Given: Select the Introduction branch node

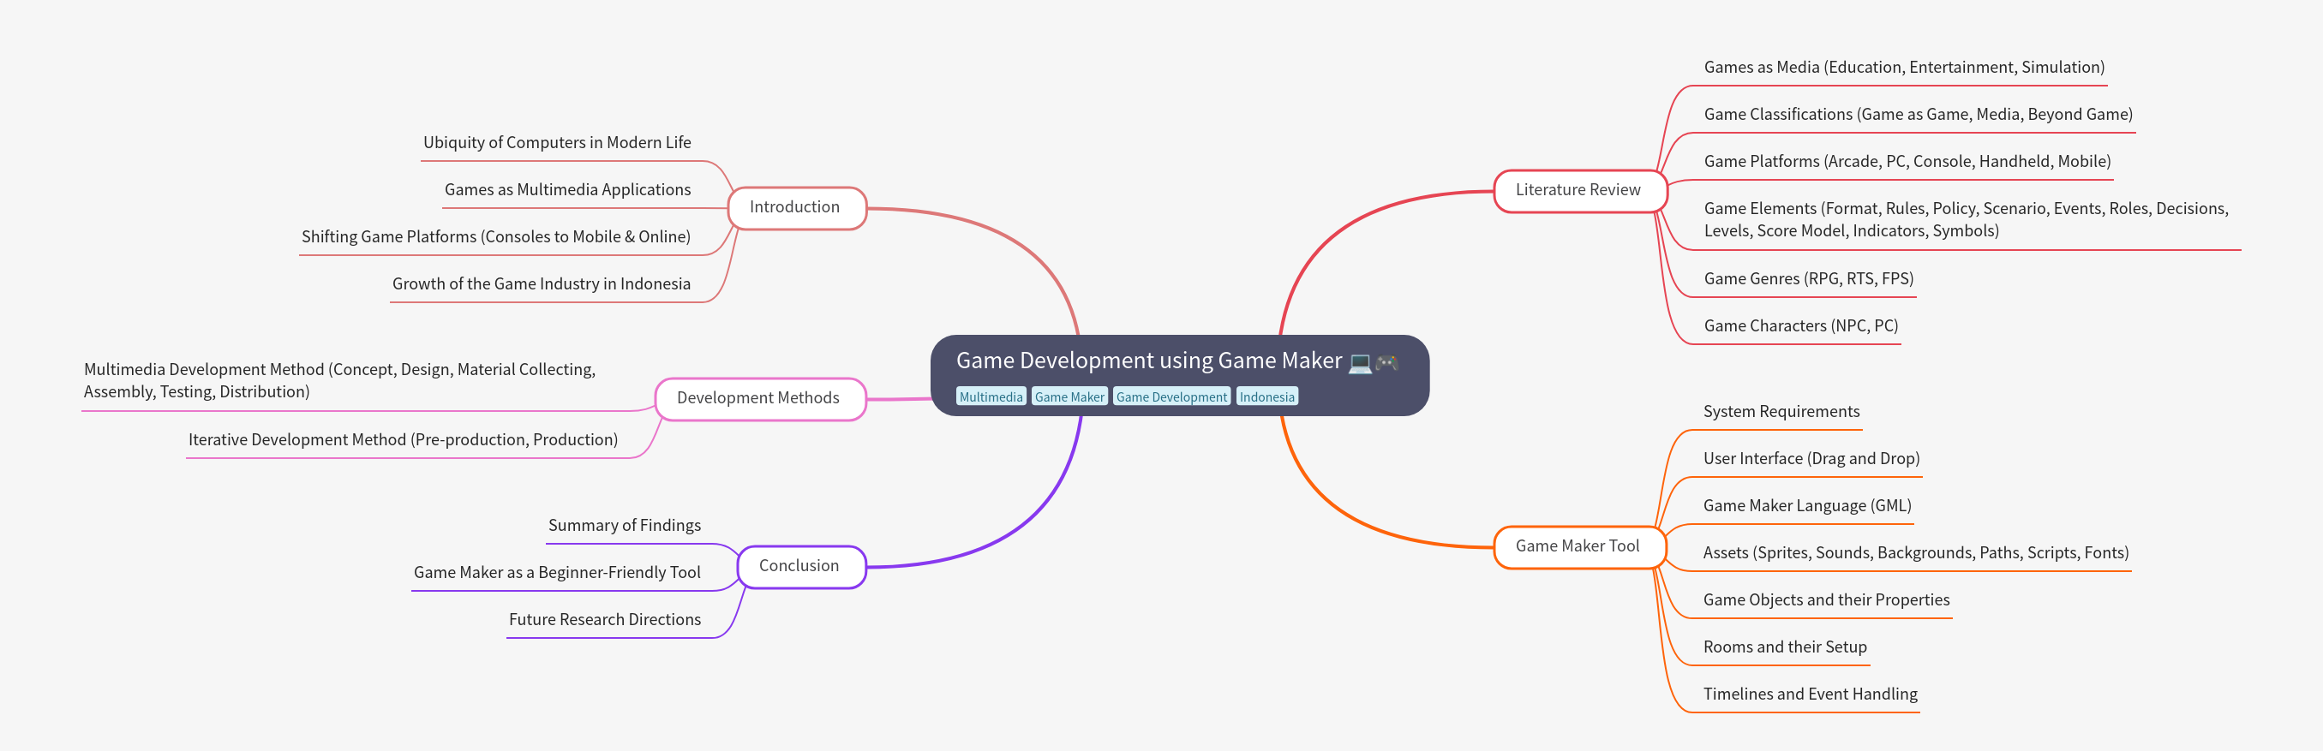Looking at the screenshot, I should click(x=796, y=207).
